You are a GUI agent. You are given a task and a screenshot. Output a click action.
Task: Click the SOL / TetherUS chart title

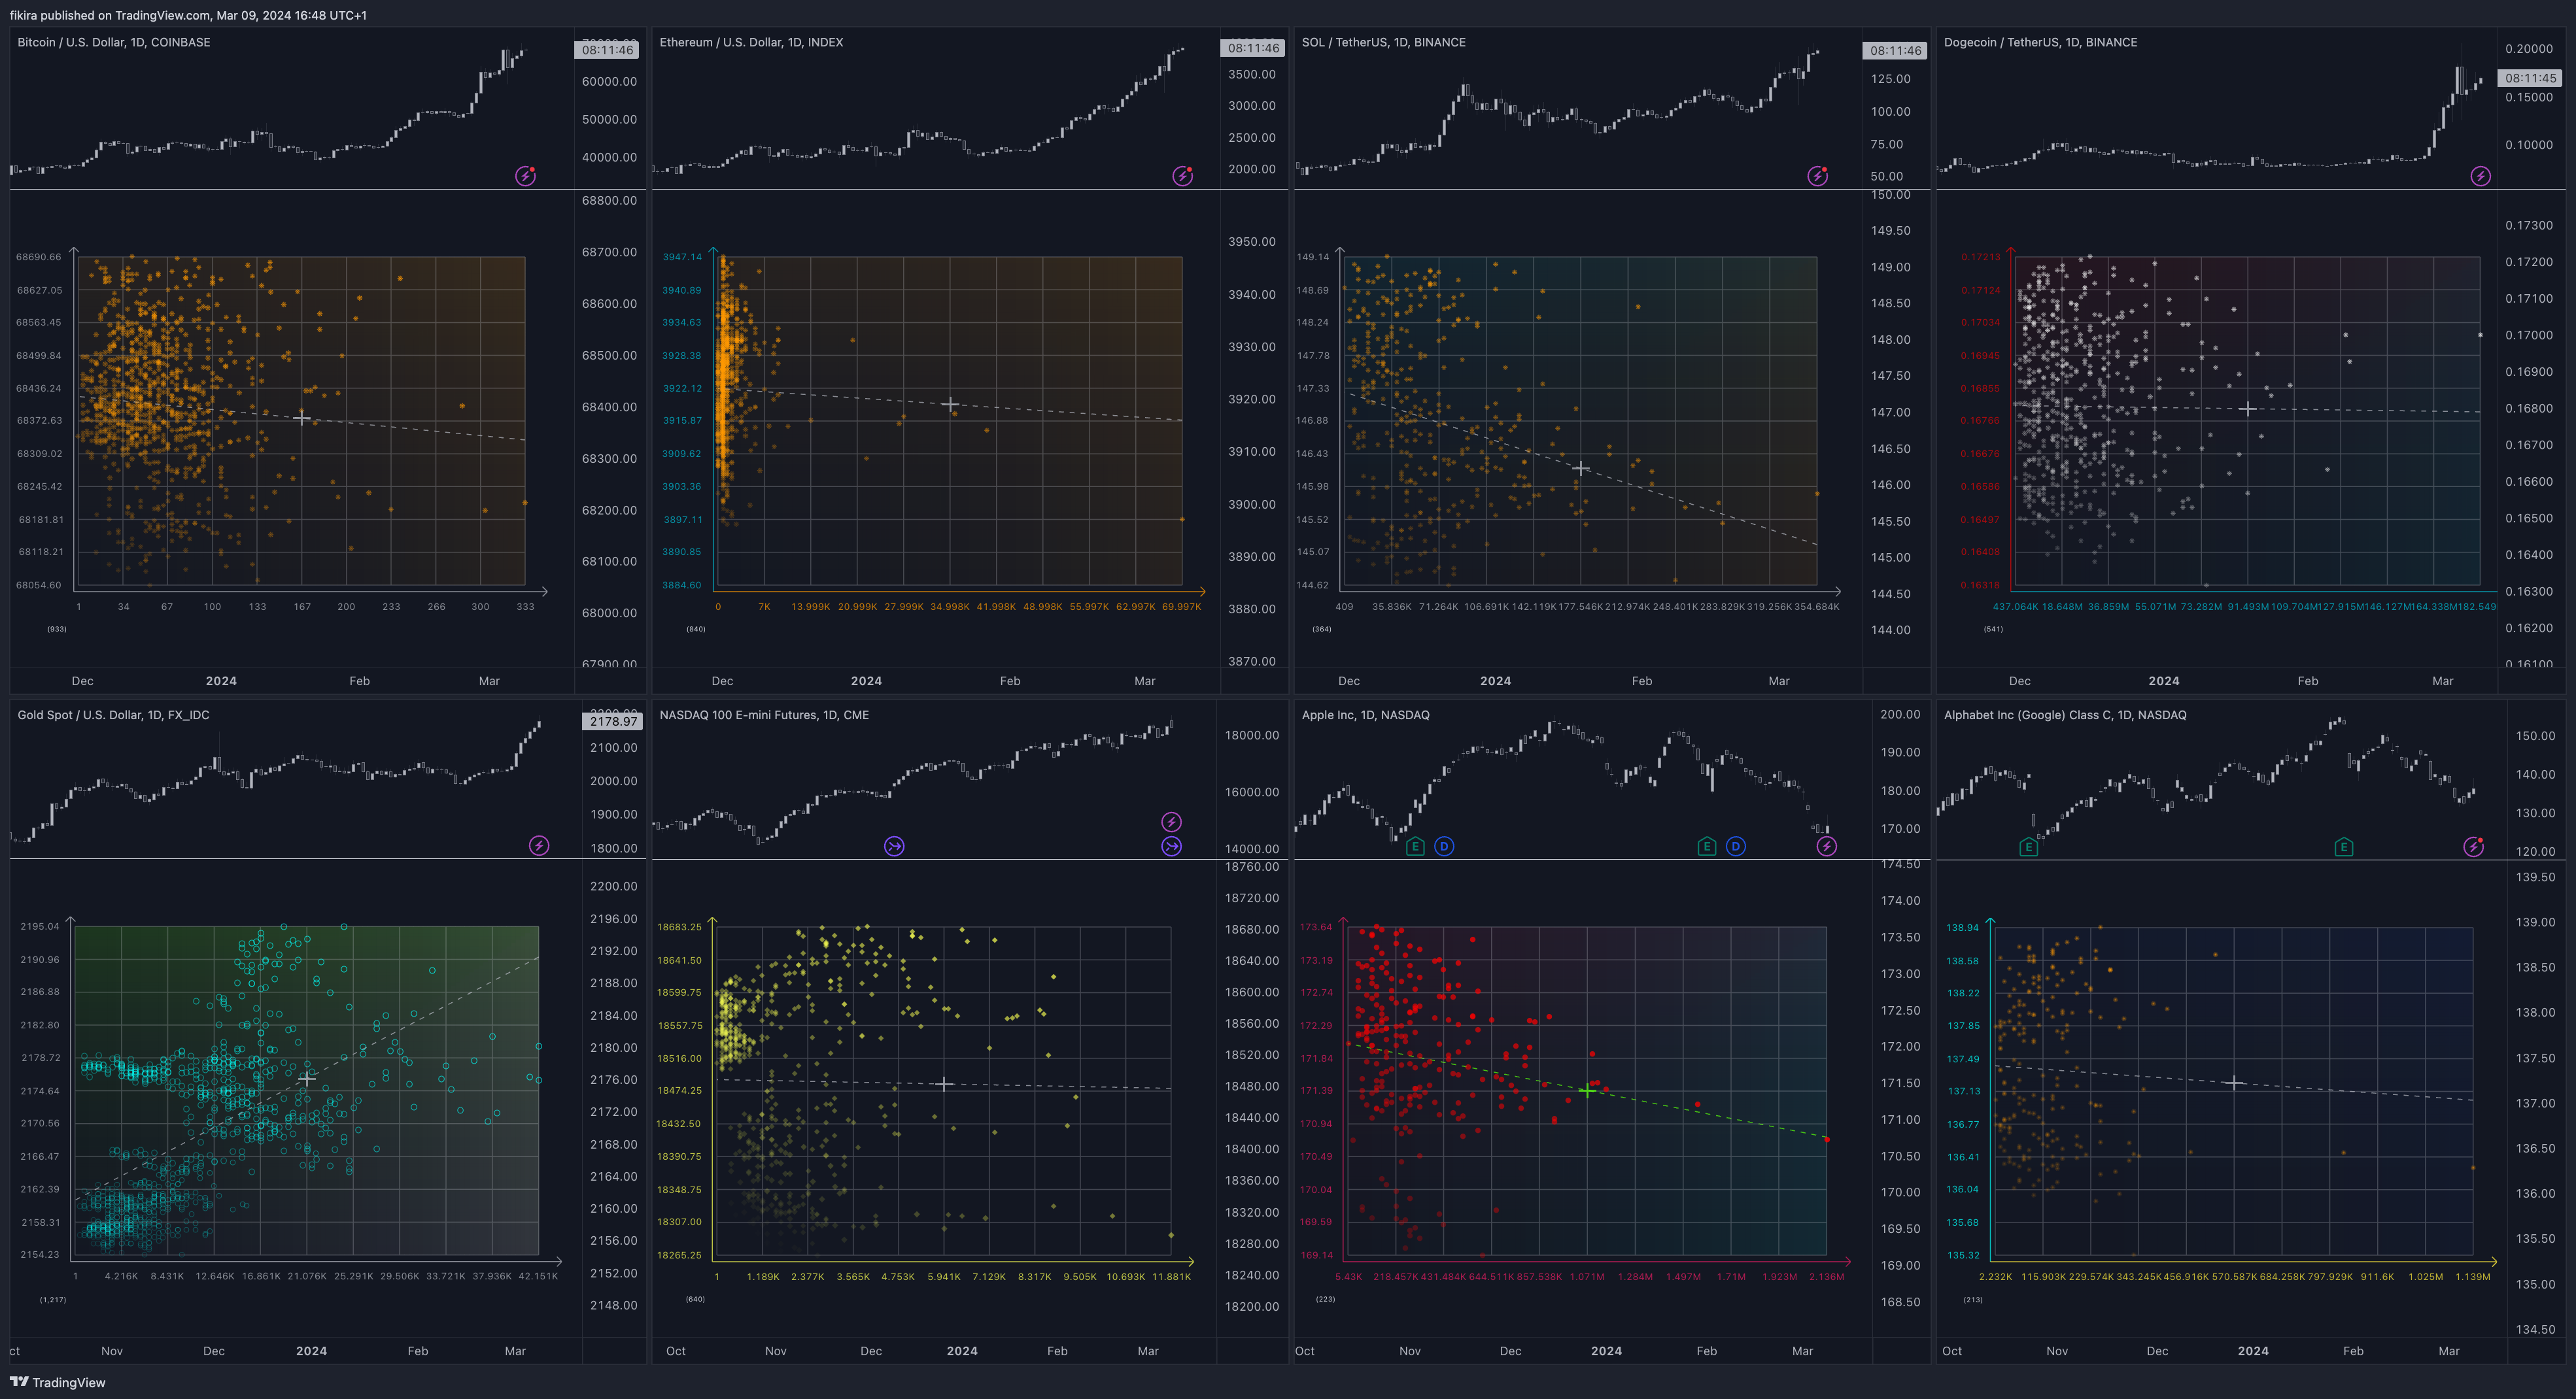click(1383, 42)
